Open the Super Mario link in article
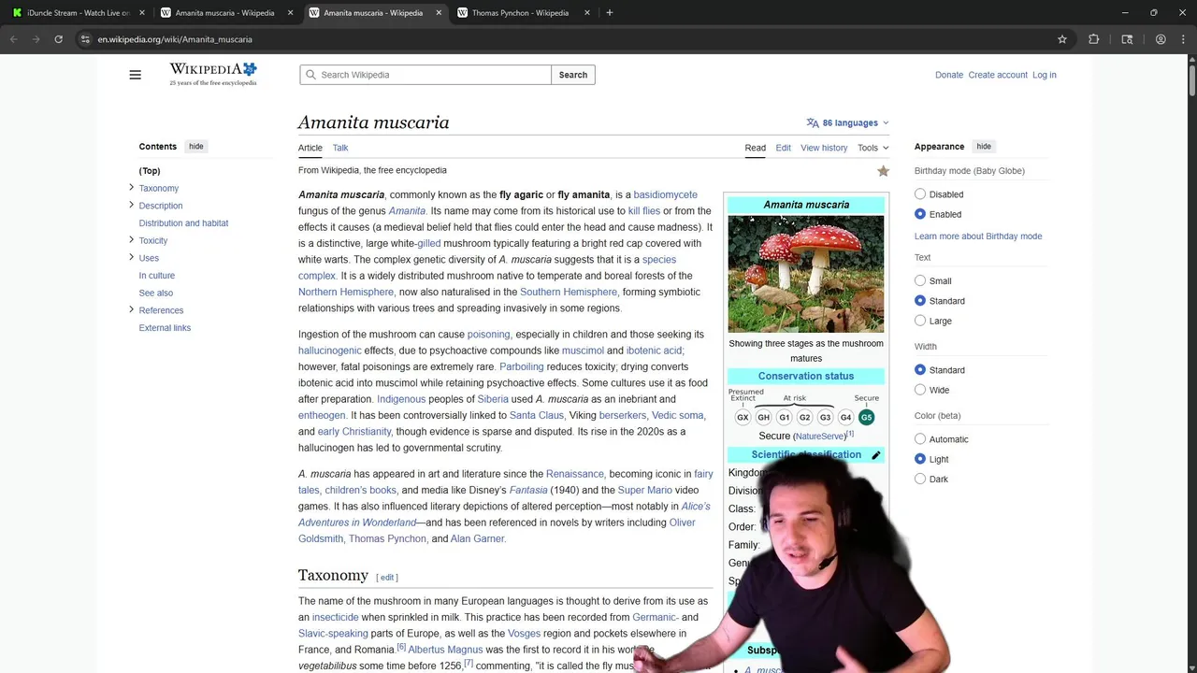 [644, 490]
